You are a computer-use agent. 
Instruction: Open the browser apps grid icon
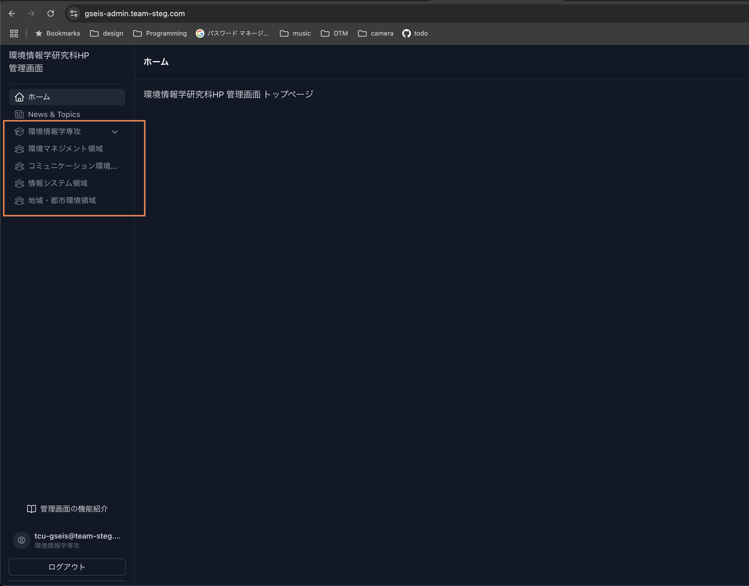point(14,33)
